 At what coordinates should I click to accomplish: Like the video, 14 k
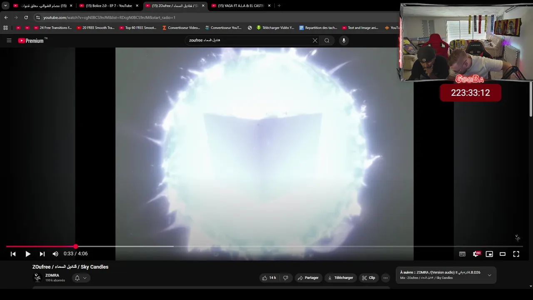pos(269,278)
